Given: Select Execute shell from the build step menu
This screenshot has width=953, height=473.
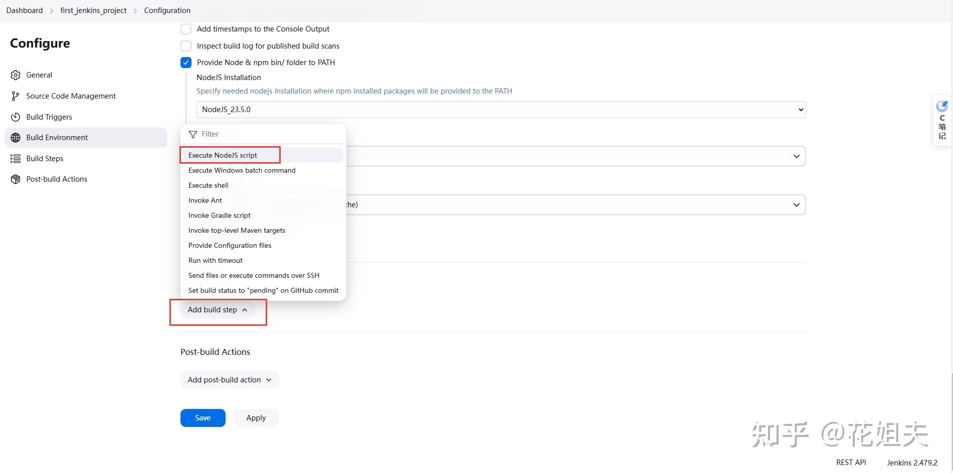Looking at the screenshot, I should pos(208,185).
